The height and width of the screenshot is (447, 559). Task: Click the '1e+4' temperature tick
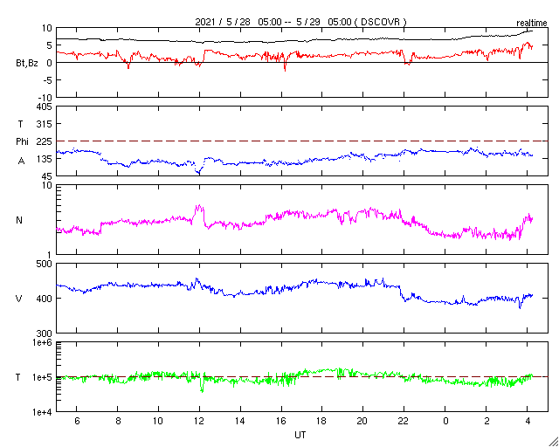coord(43,412)
